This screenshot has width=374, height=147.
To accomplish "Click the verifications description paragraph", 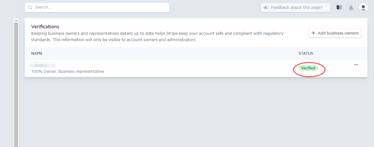I will click(x=157, y=37).
